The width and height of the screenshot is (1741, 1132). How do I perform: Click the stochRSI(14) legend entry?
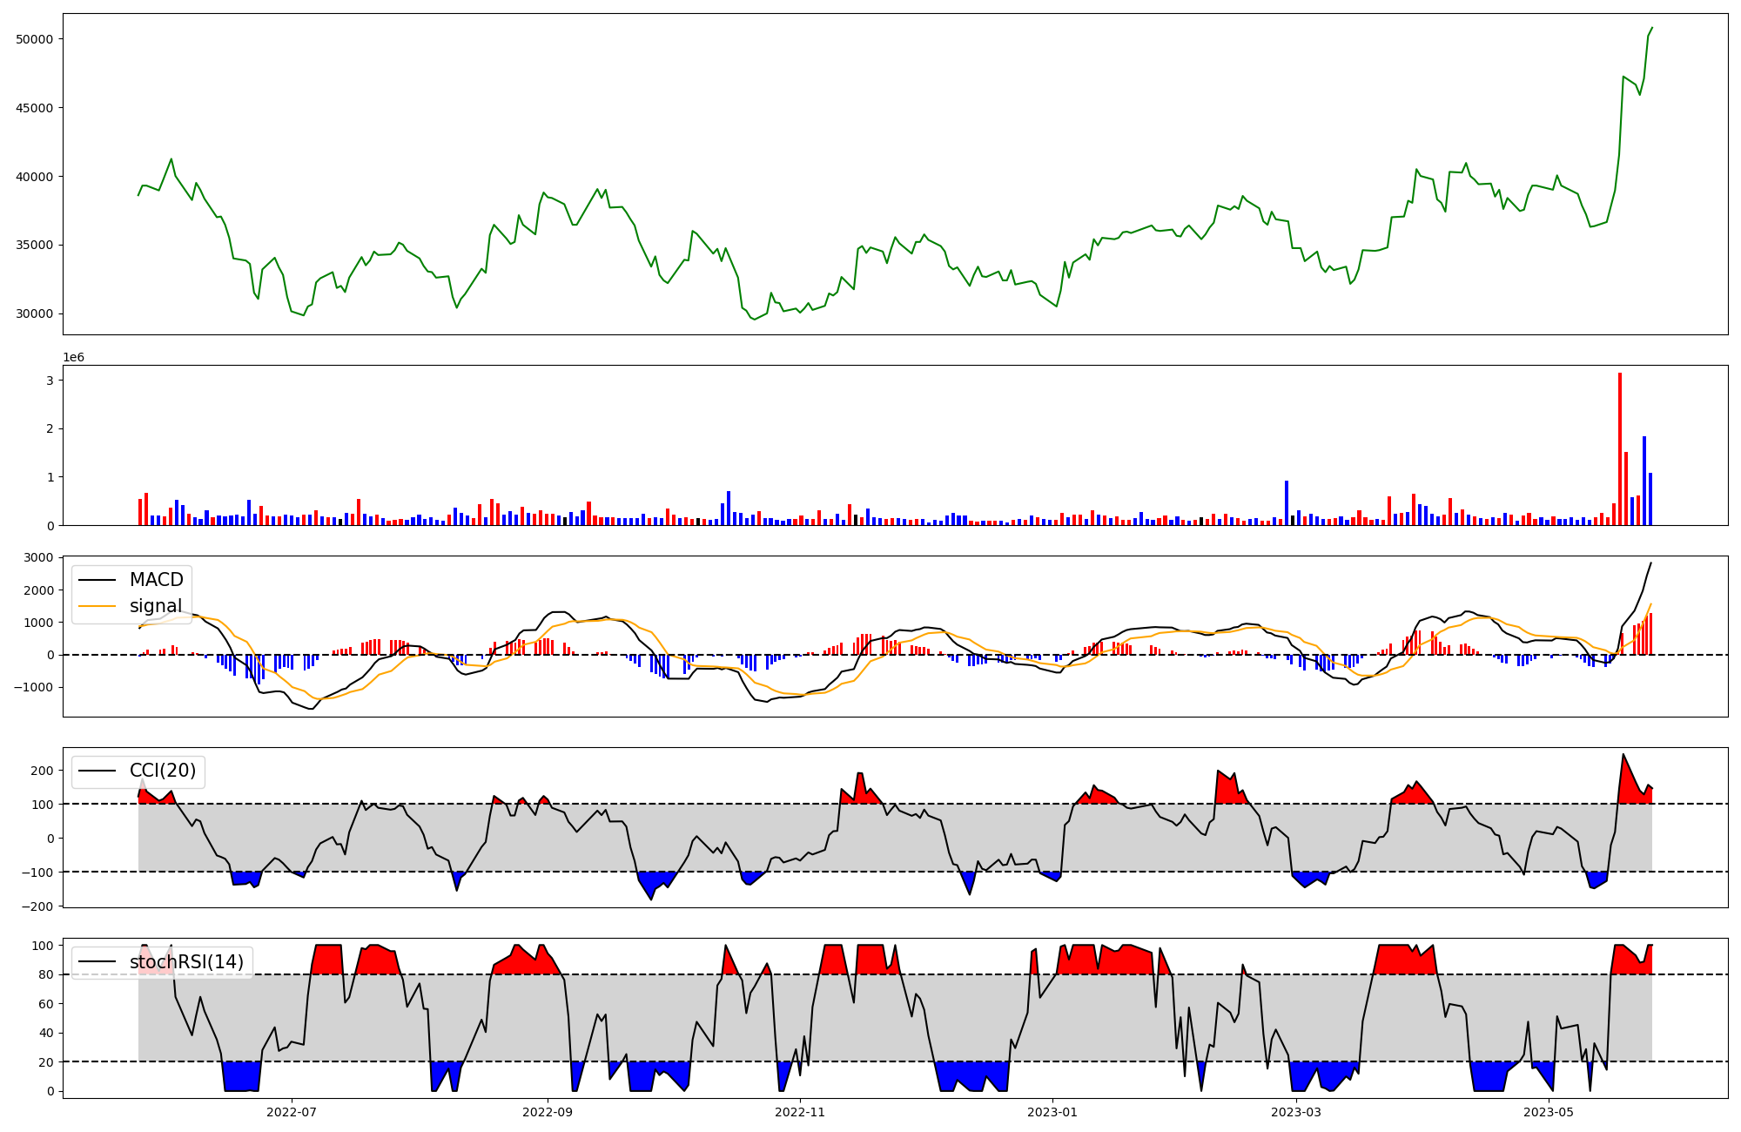[186, 962]
